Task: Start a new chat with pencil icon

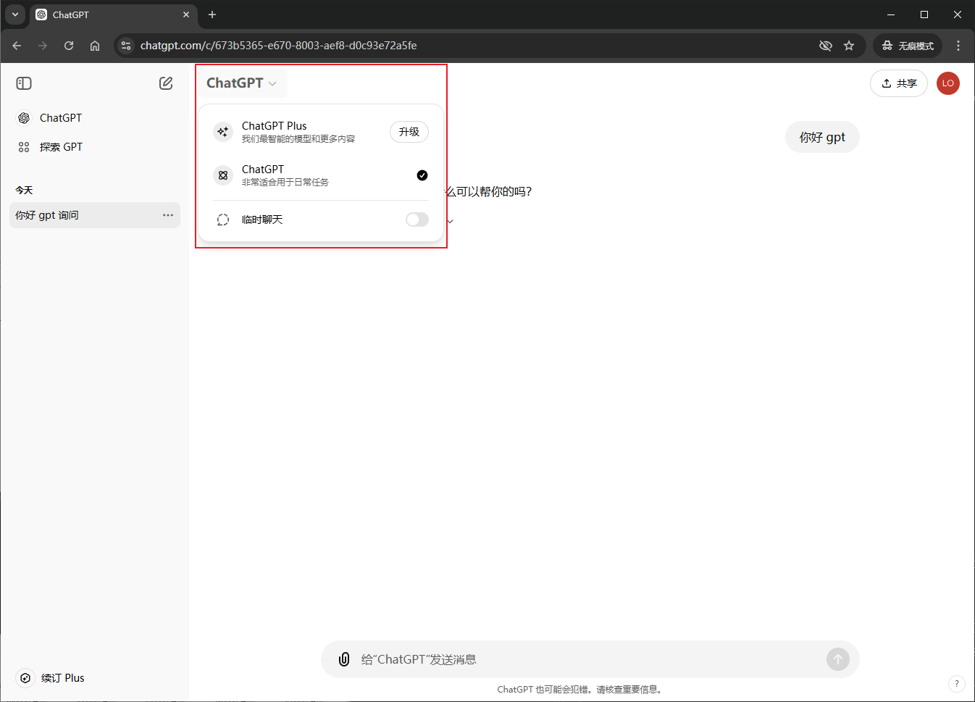Action: click(166, 83)
